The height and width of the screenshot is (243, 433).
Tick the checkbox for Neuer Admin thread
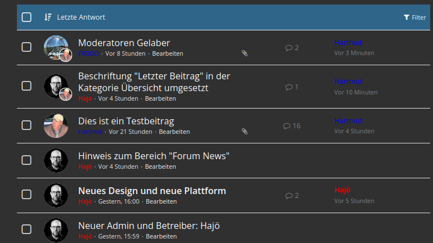[x=26, y=229]
